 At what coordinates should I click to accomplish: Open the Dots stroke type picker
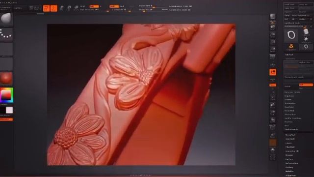[6, 34]
